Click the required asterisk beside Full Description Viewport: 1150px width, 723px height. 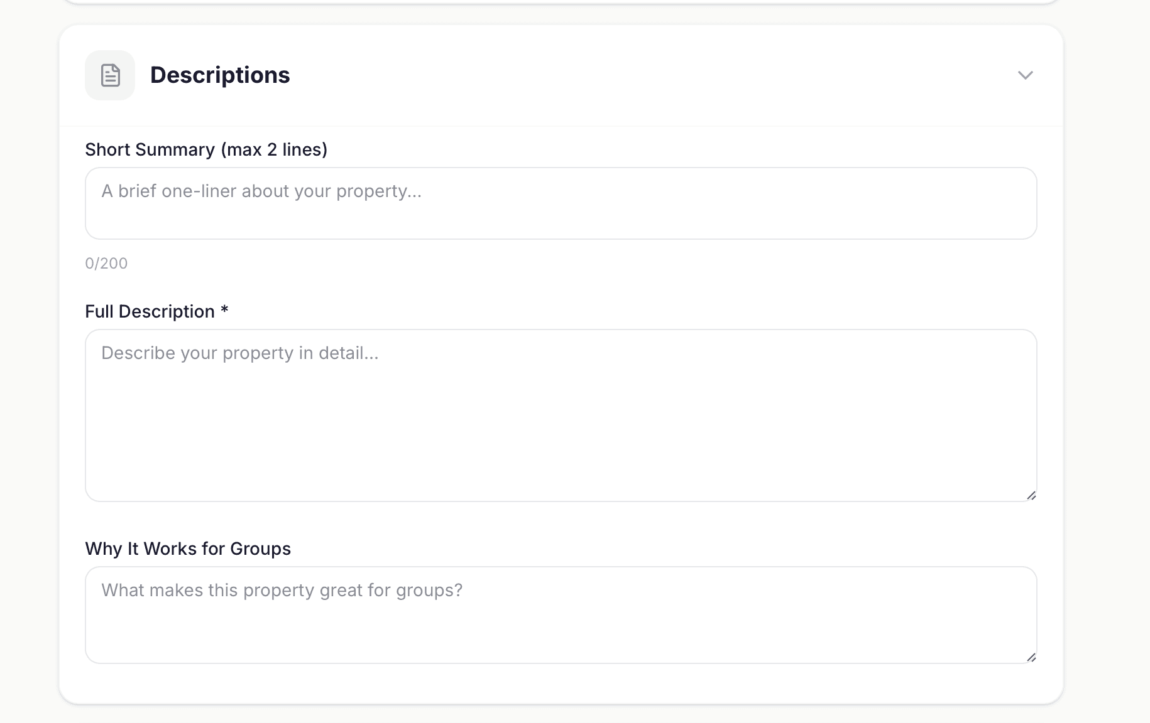224,310
